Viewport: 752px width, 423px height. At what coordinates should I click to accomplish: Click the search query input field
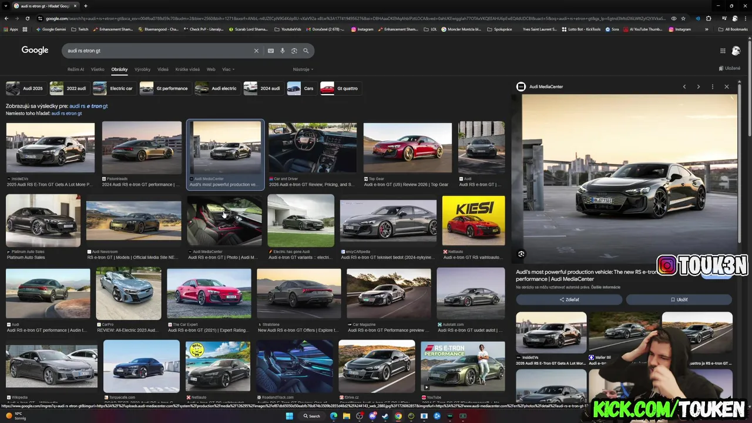pyautogui.click(x=157, y=51)
